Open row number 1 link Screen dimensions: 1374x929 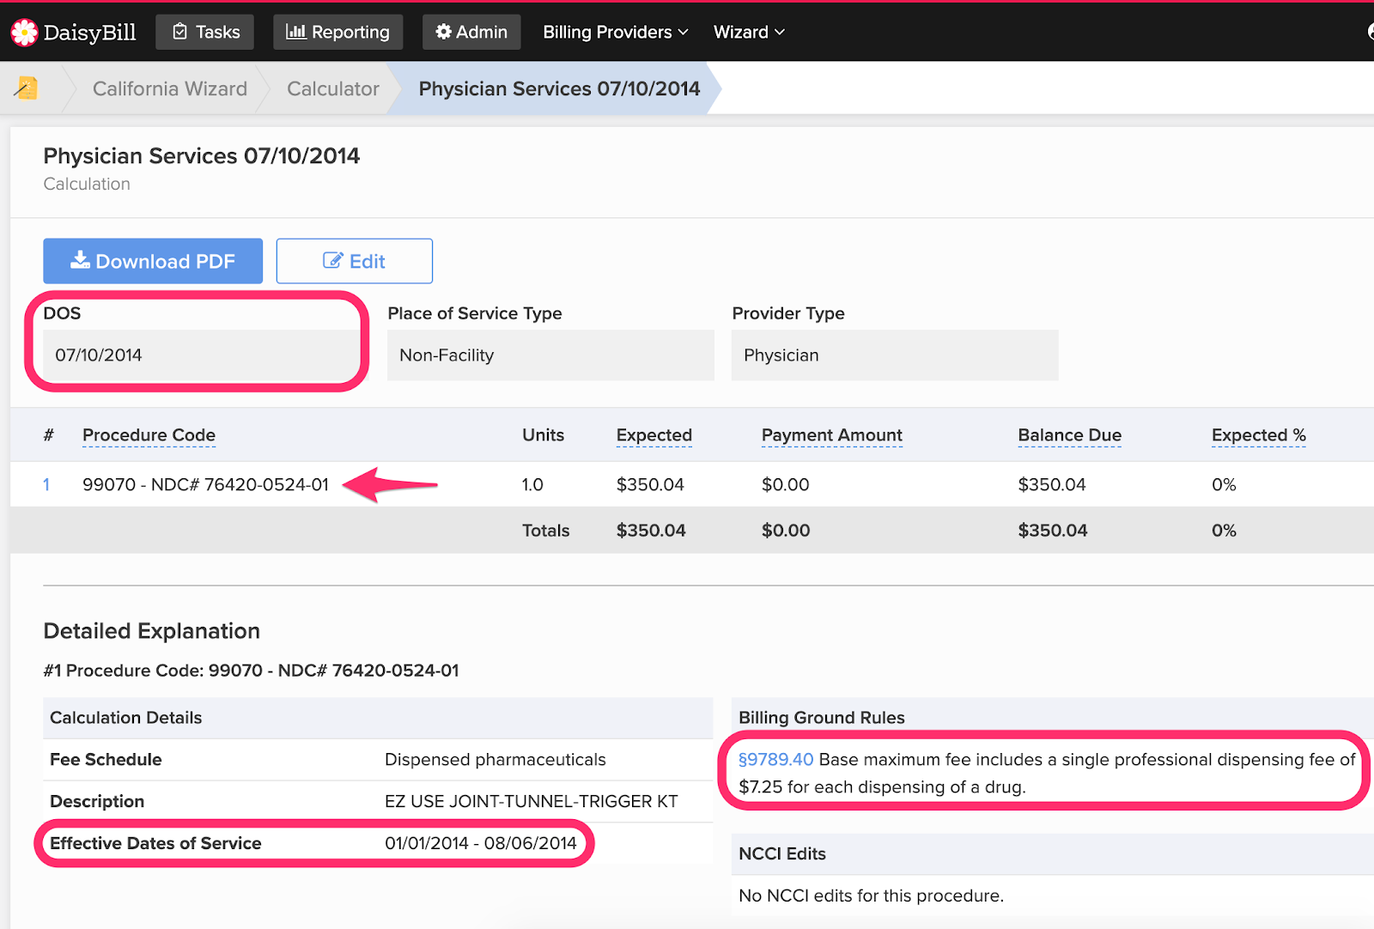tap(46, 484)
